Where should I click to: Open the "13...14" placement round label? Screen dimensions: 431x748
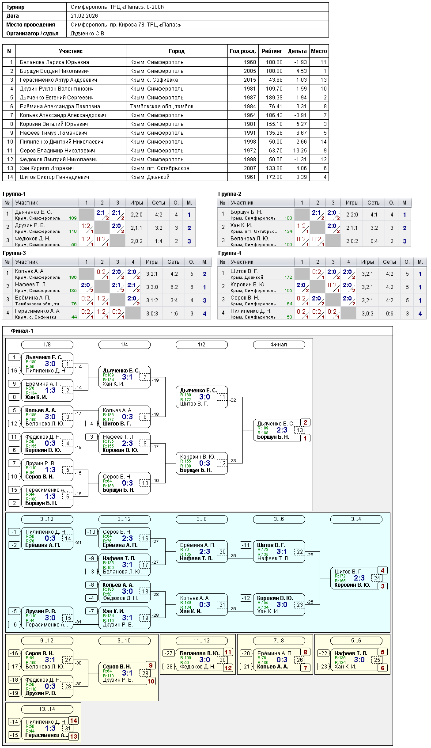47,709
